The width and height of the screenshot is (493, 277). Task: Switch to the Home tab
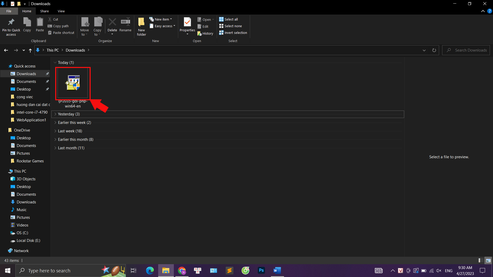coord(27,11)
